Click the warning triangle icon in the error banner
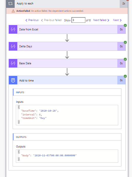This screenshot has width=132, height=177. tap(13, 11)
